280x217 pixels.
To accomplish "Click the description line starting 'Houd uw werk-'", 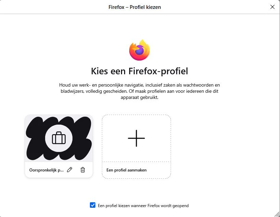I will coord(139,85).
